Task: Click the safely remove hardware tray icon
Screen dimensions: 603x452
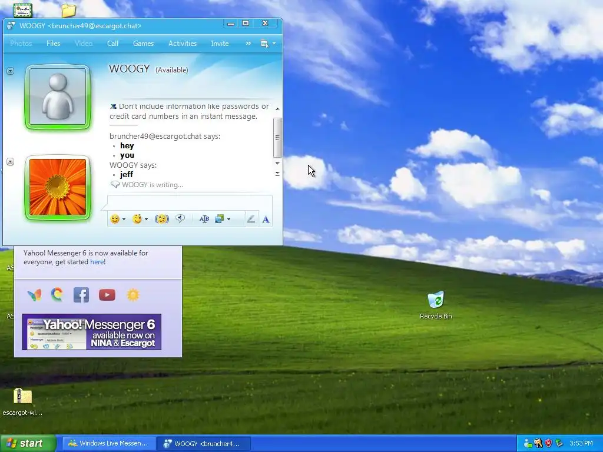Action: click(x=559, y=444)
